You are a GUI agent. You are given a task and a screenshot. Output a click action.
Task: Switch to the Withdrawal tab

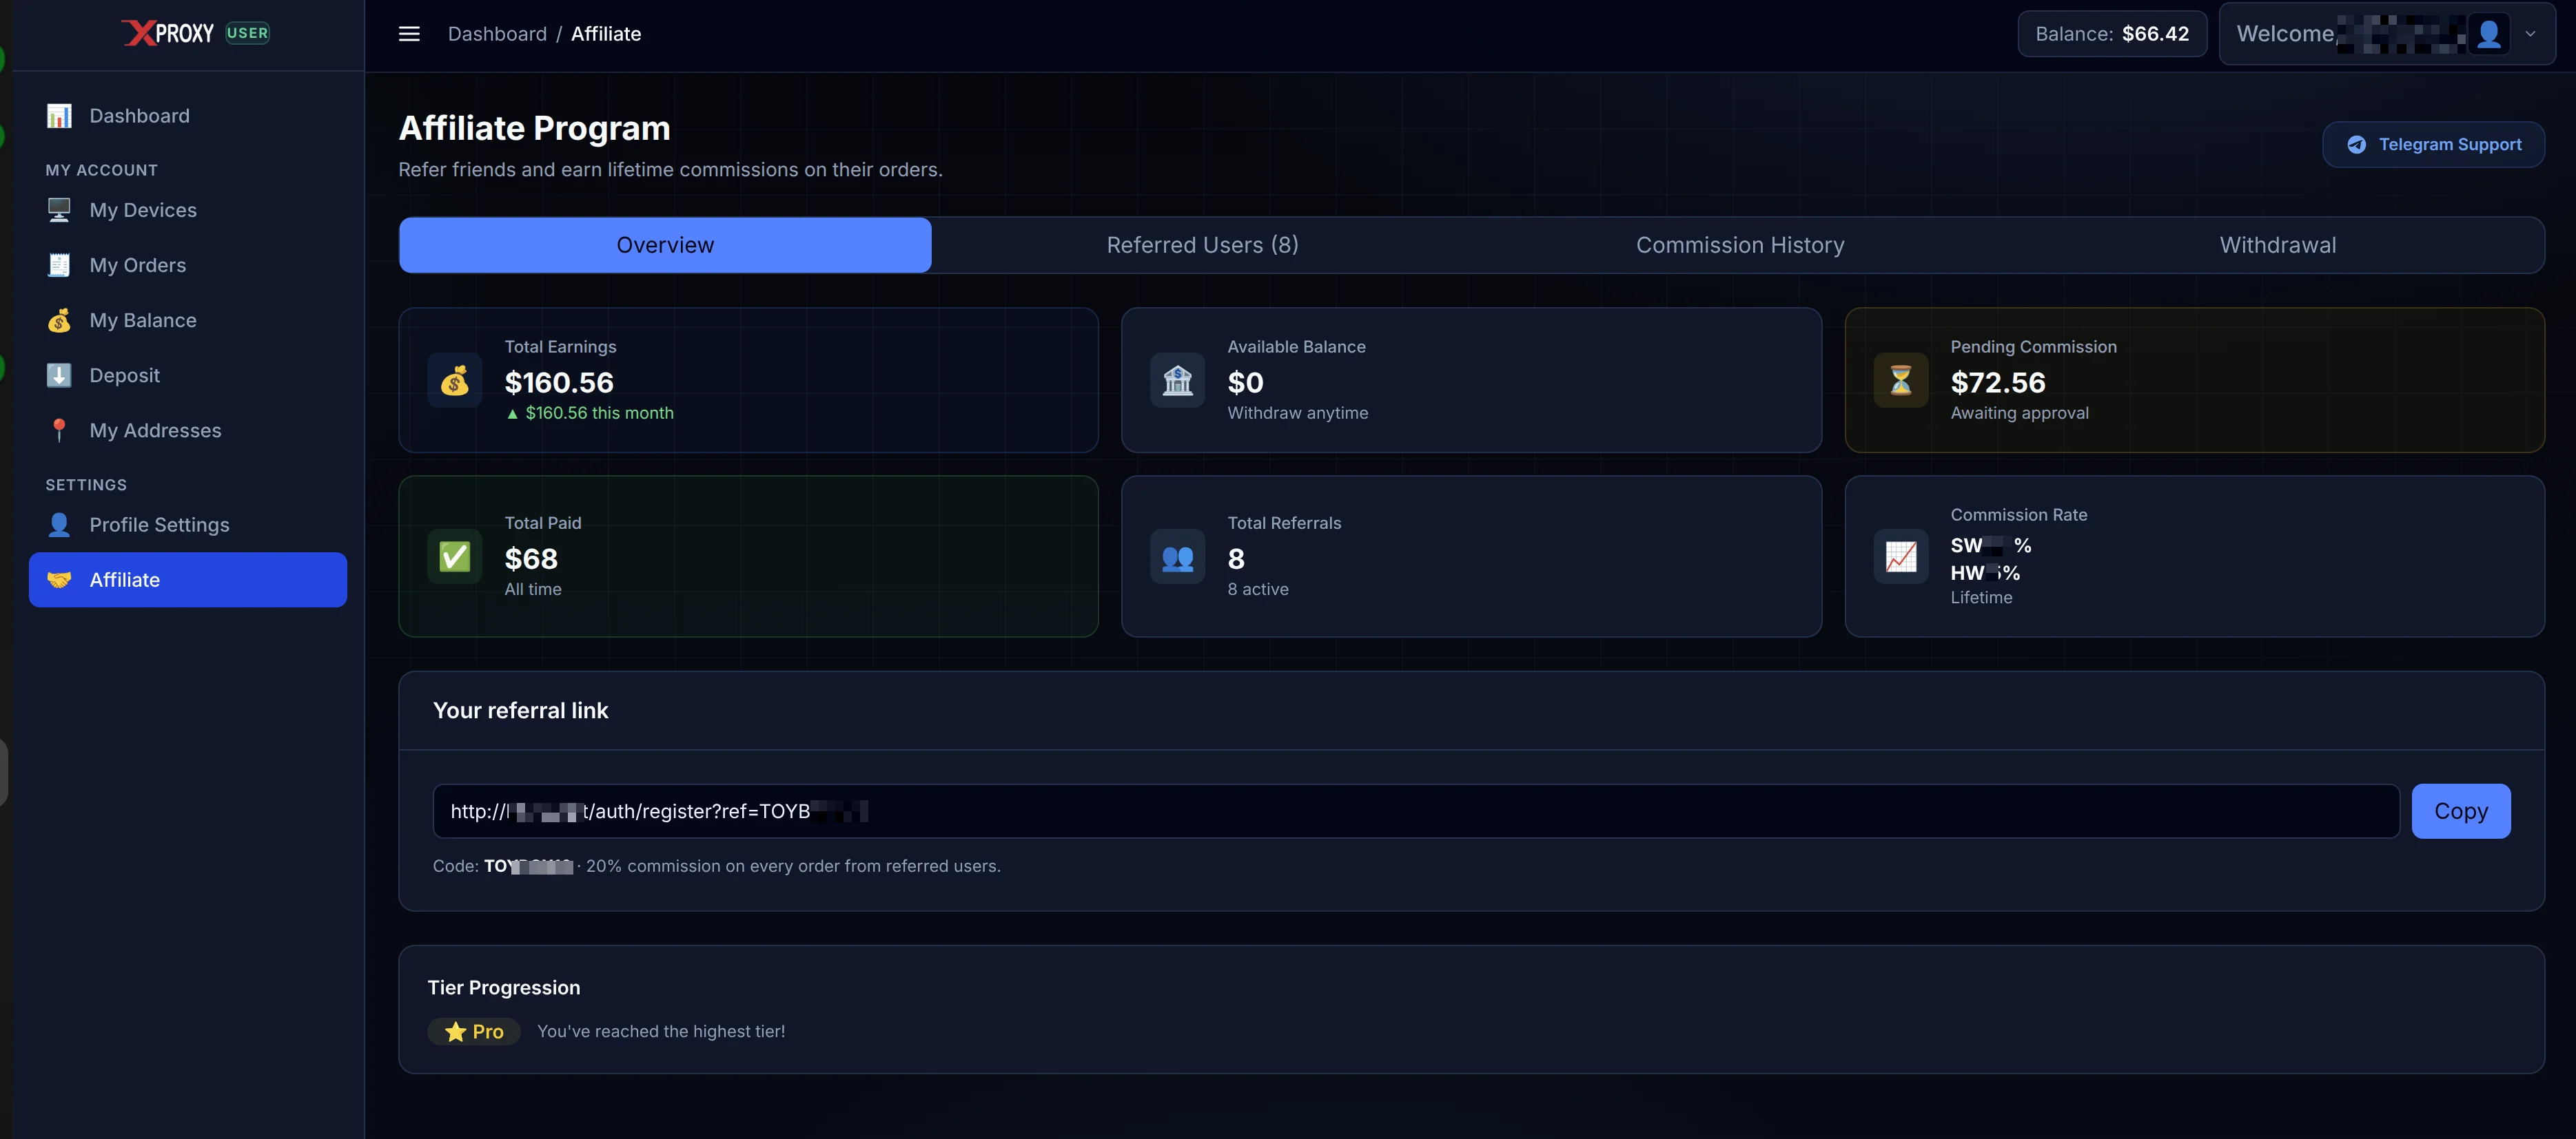(x=2278, y=244)
